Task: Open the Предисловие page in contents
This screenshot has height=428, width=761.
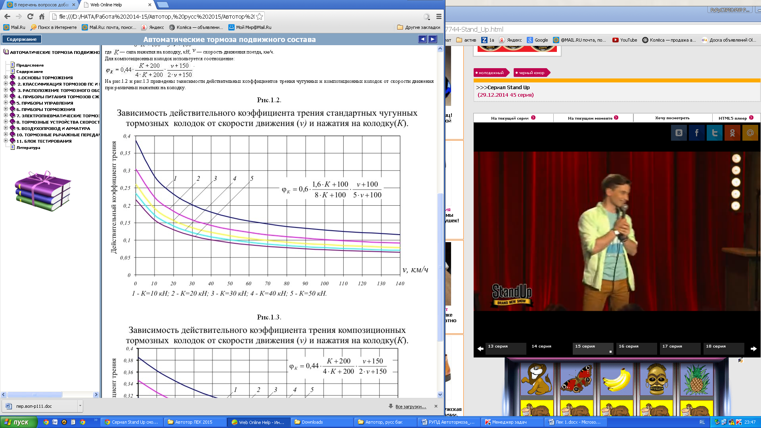Action: tap(30, 65)
